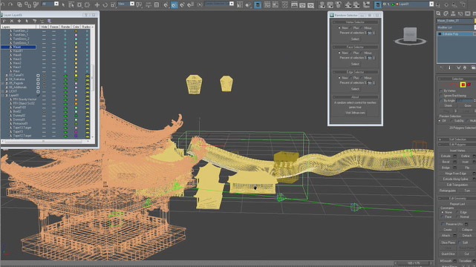Image resolution: width=476 pixels, height=267 pixels.
Task: Open the Select by Name tool
Action: (x=71, y=4)
